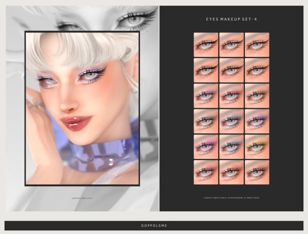Open the framed model portrait preview
This screenshot has height=234, width=308.
click(82, 108)
